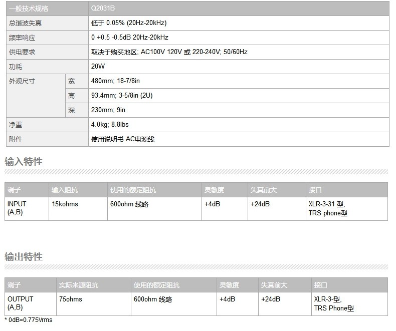Select the '总谐波失真' row label

[47, 23]
